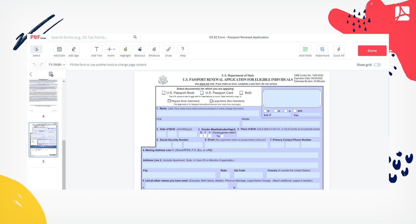Tick the U.S. Passport Card checkbox
This screenshot has width=416, height=224.
point(202,93)
